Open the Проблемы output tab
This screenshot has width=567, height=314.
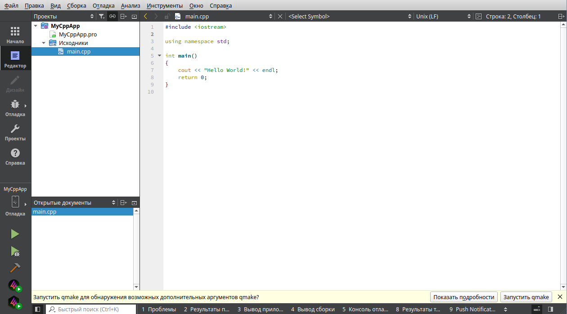click(x=159, y=309)
